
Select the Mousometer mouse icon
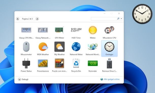[x=26, y=46]
